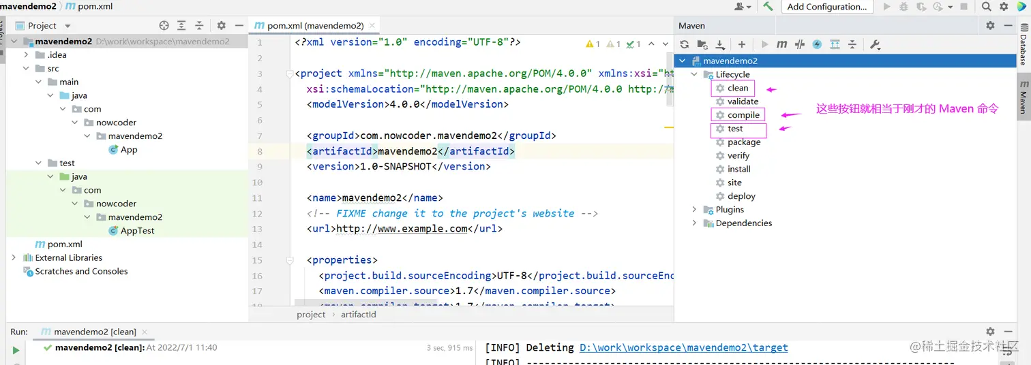Open Maven Settings wrench dropdown

point(876,44)
